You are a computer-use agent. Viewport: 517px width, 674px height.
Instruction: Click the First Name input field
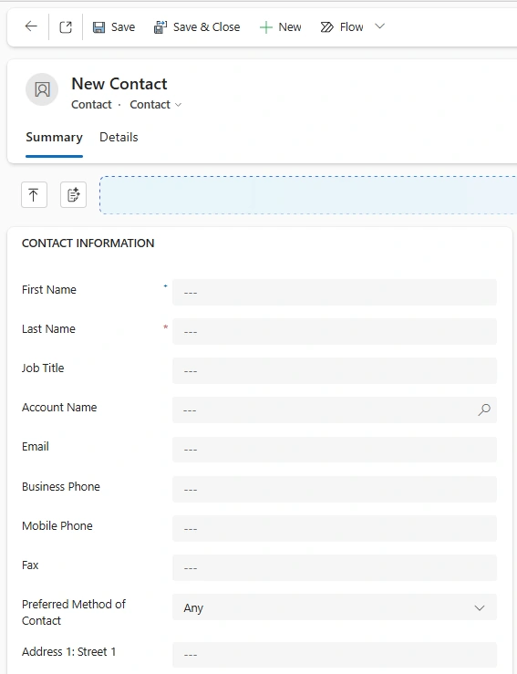click(335, 292)
